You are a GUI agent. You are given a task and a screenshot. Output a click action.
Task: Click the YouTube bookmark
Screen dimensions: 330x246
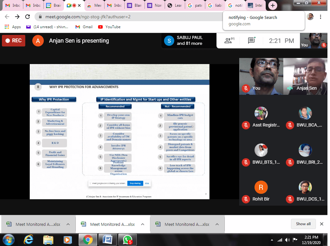109,27
